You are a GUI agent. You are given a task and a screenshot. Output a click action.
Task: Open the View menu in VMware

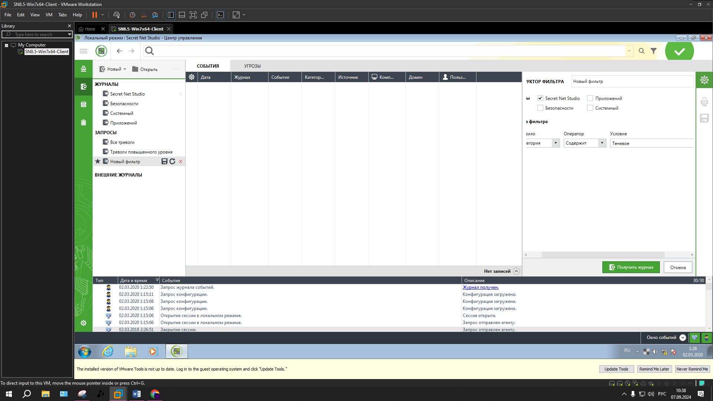(35, 15)
